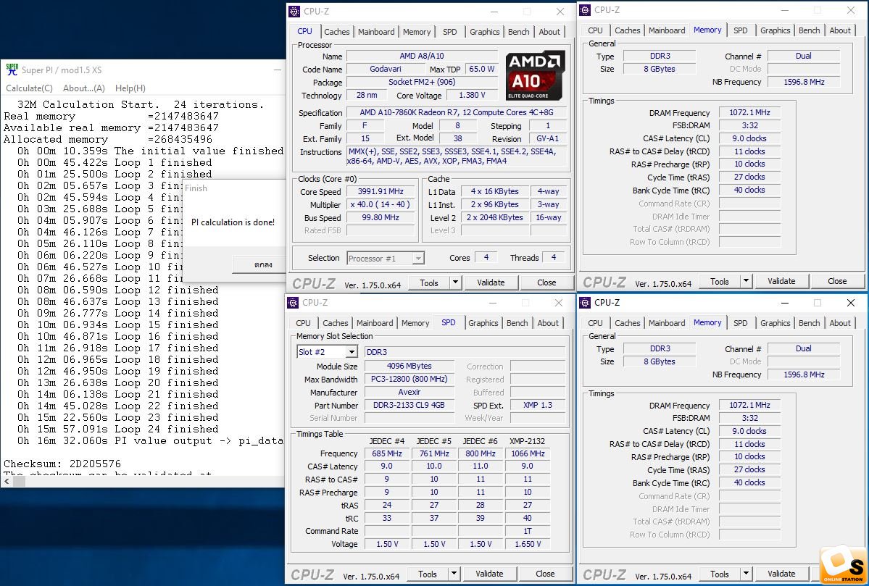Viewport: 869px width, 586px height.
Task: Open the SPD tab in the lower Memory window
Action: tap(741, 323)
